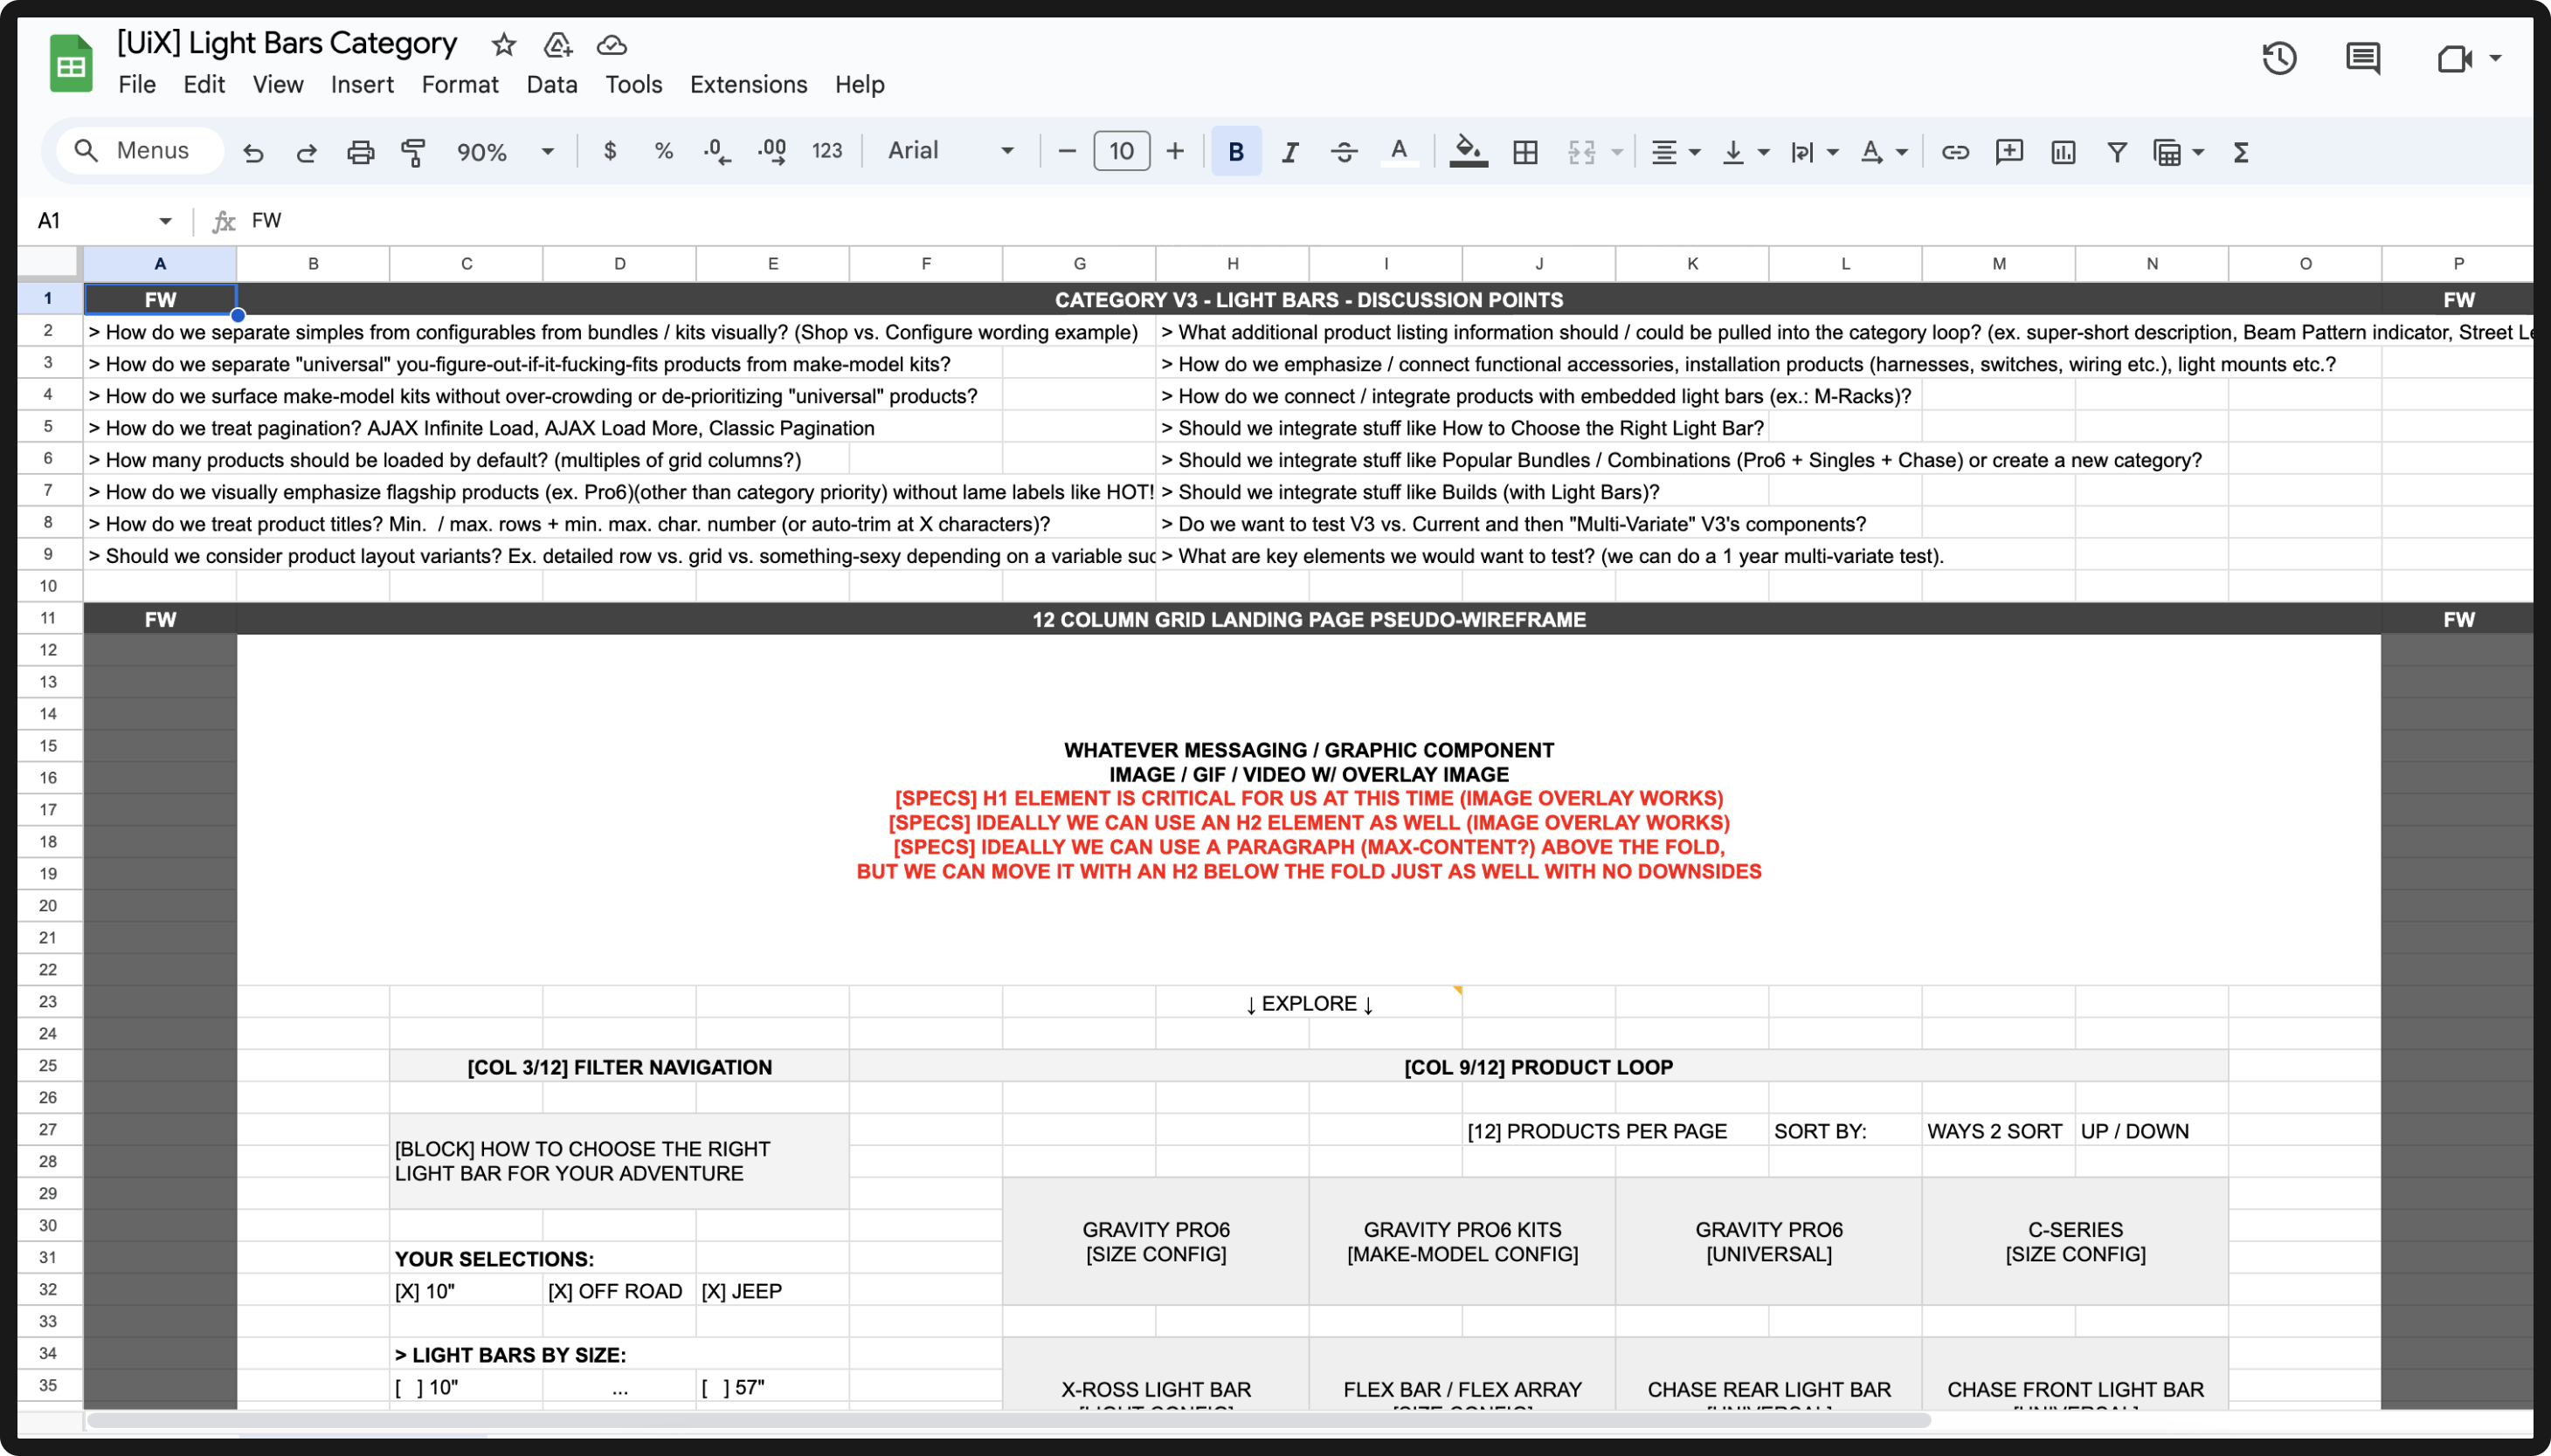Select the row 11 header
The image size is (2551, 1456).
click(x=49, y=618)
